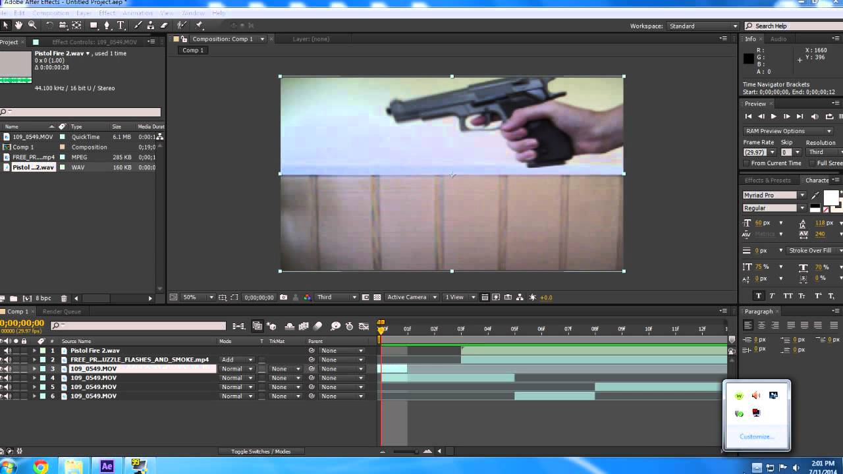Open RAM Preview Options menu
The height and width of the screenshot is (474, 843).
click(788, 131)
